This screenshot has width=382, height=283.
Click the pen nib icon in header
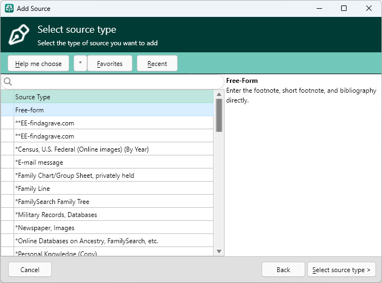point(19,34)
